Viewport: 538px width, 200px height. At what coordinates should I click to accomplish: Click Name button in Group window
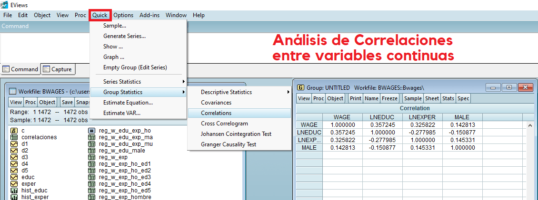tap(371, 99)
